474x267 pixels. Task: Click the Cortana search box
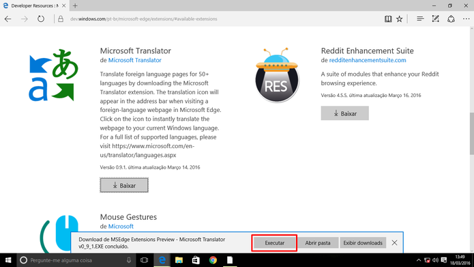pyautogui.click(x=76, y=260)
